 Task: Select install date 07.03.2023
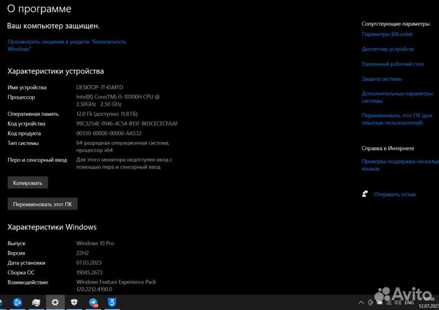click(x=89, y=262)
